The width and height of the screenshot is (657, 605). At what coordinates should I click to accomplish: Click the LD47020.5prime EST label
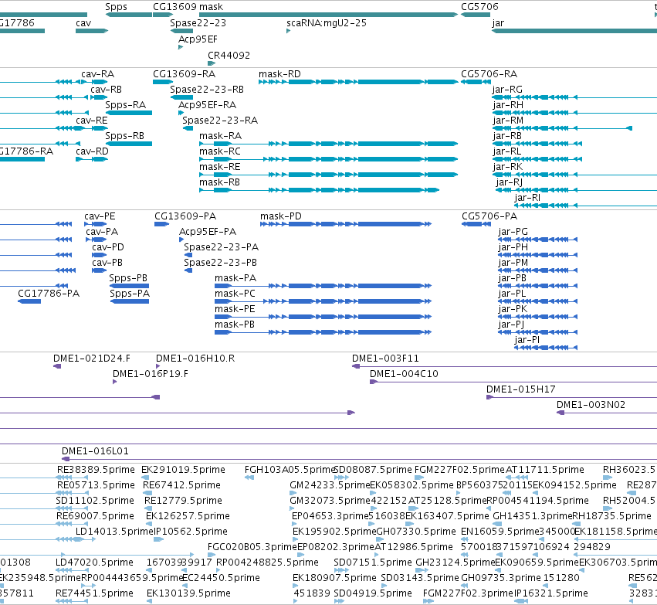[94, 563]
